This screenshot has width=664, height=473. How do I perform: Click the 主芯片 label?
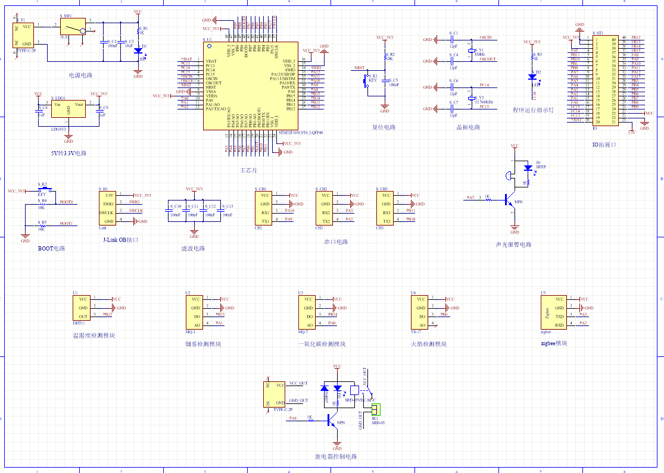(248, 170)
